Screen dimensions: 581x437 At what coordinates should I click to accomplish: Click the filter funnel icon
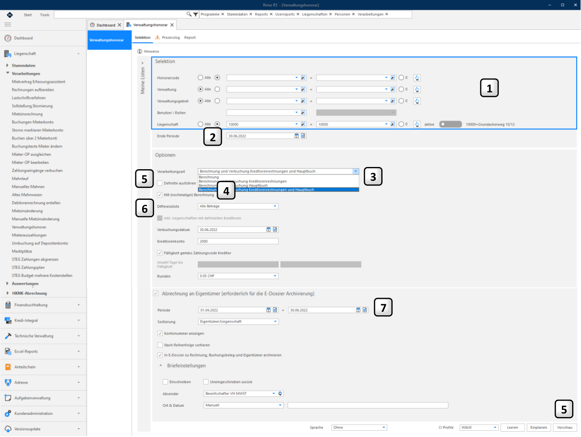195,14
